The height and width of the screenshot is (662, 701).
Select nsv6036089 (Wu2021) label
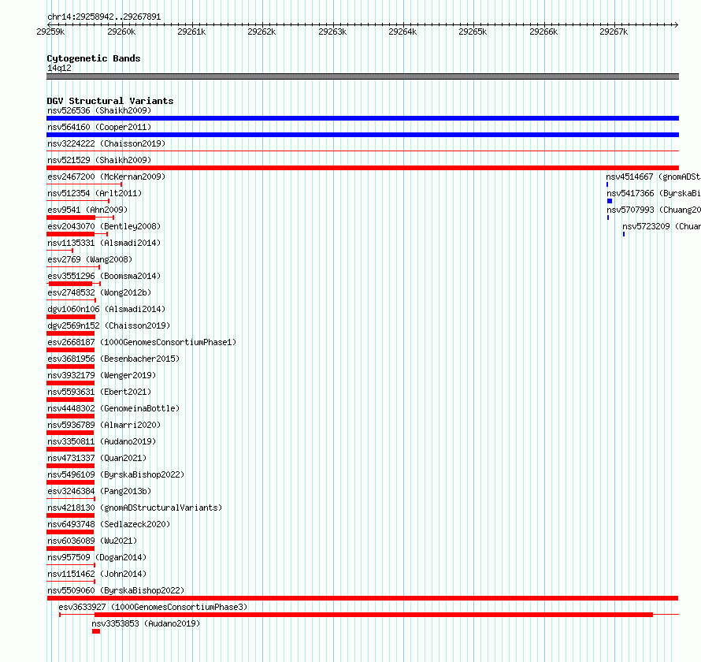coord(92,541)
